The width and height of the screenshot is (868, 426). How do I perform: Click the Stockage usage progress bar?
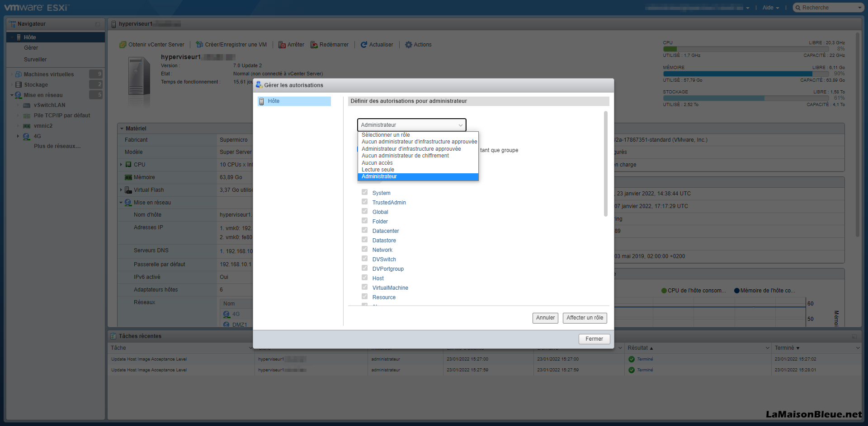746,98
